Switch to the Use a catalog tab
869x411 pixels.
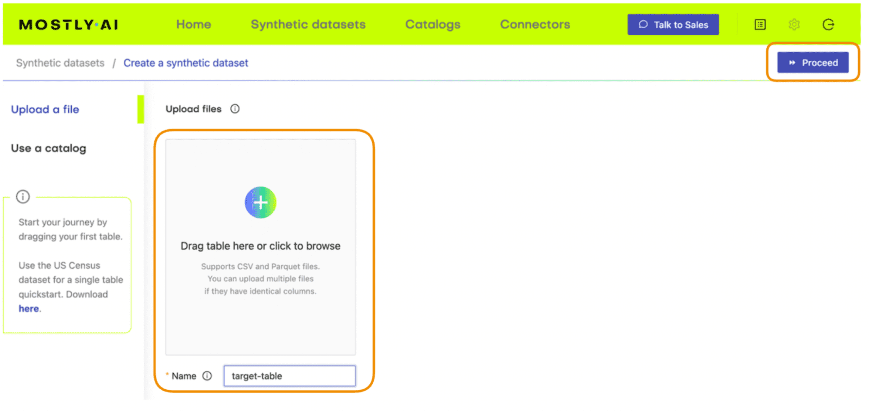tap(48, 148)
